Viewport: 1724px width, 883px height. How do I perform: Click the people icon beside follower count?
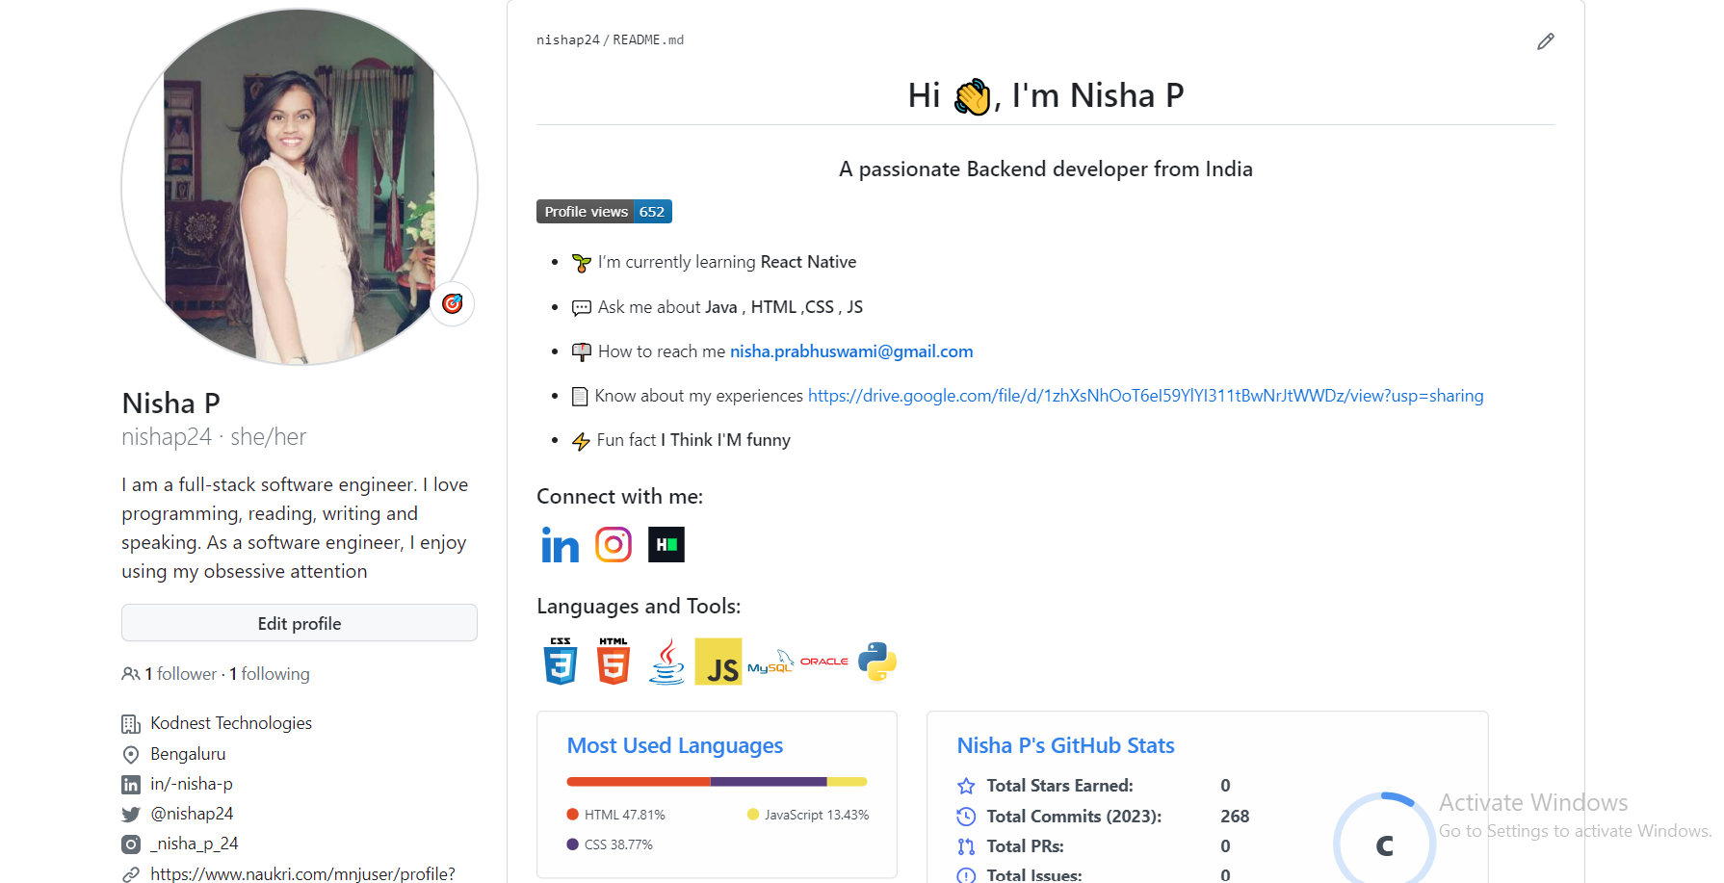(x=131, y=674)
